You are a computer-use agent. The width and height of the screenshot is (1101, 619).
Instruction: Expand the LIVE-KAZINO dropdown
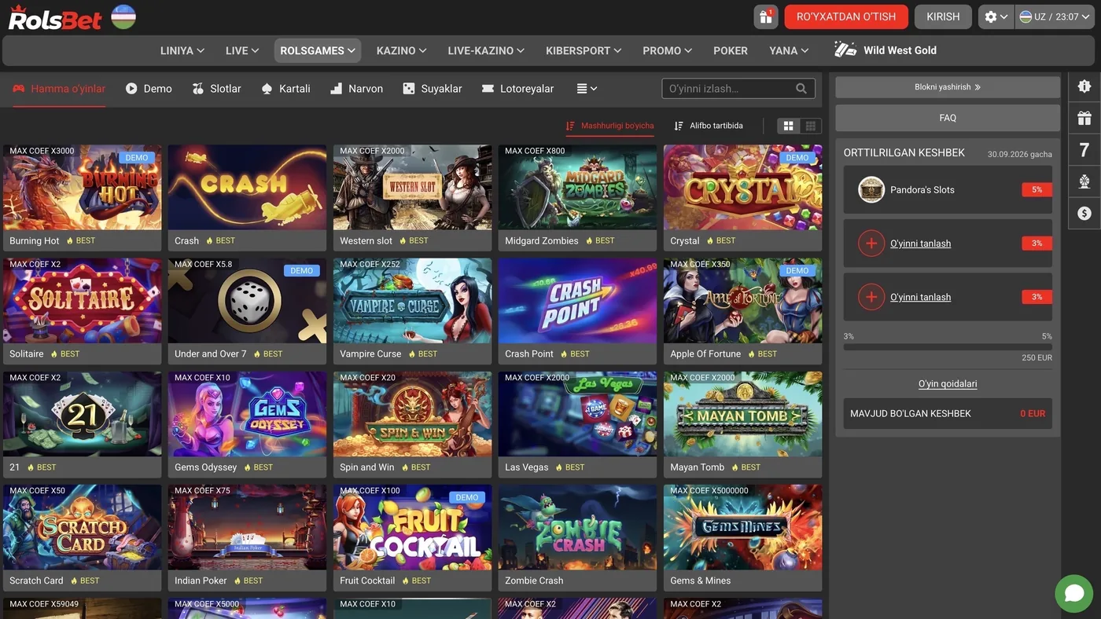(x=486, y=50)
